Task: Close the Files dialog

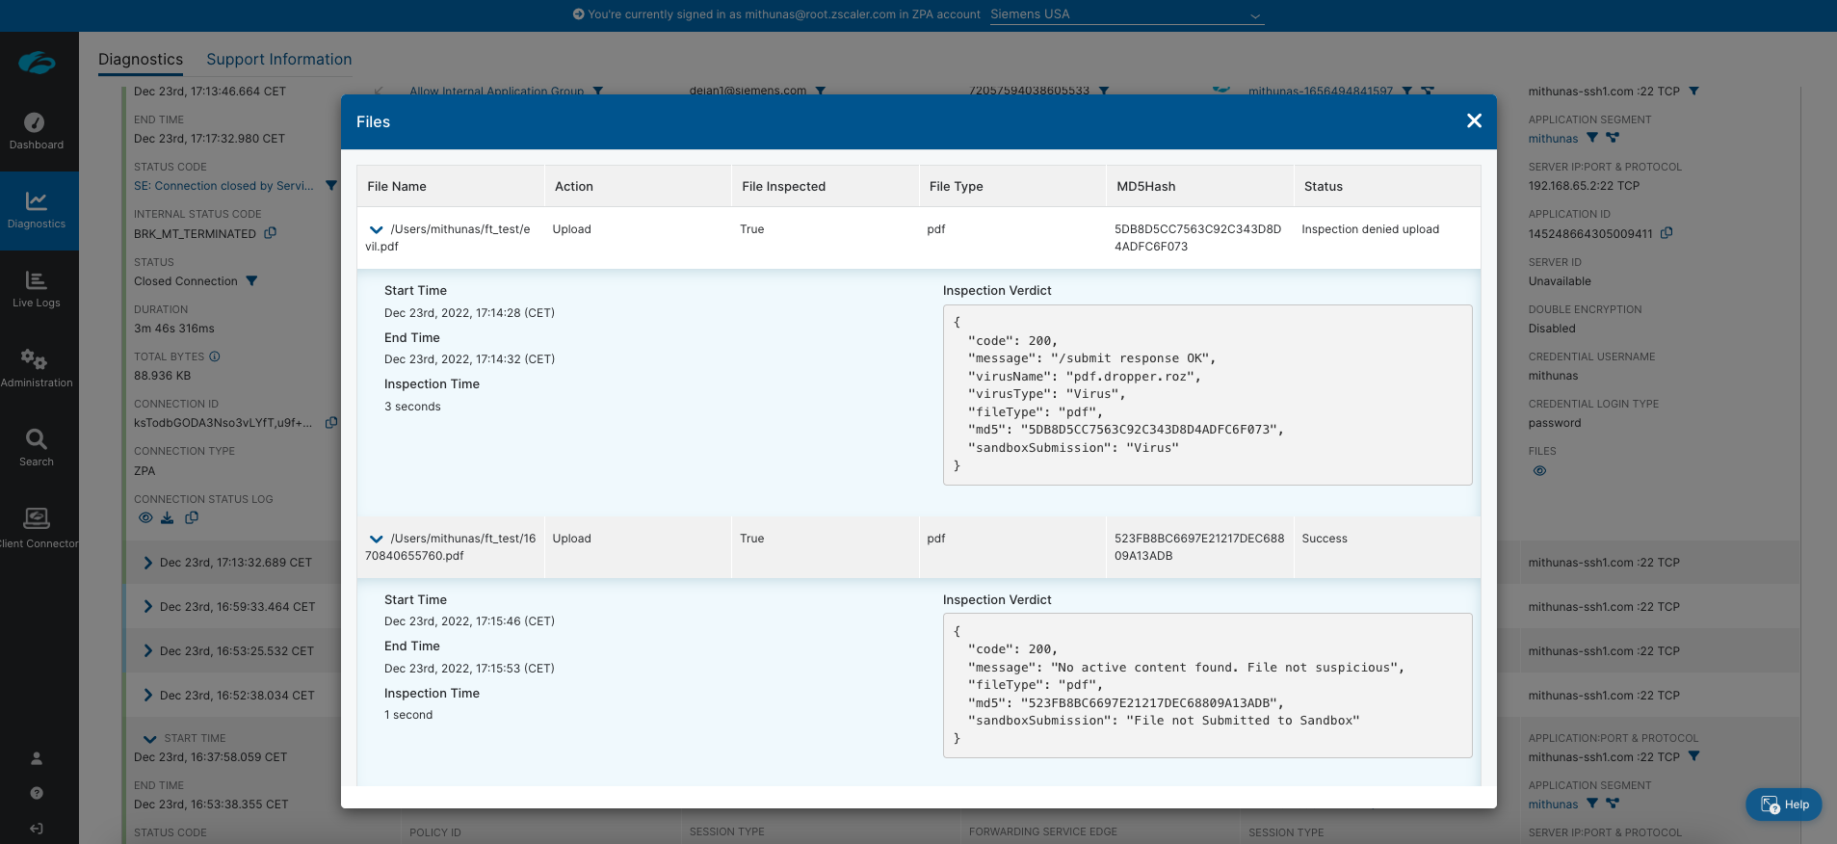Action: (1473, 121)
